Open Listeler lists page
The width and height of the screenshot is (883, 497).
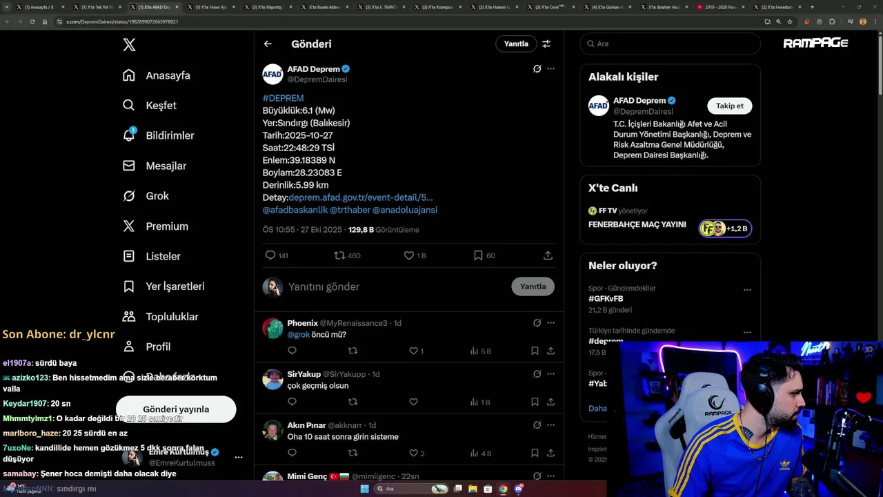pyautogui.click(x=152, y=256)
